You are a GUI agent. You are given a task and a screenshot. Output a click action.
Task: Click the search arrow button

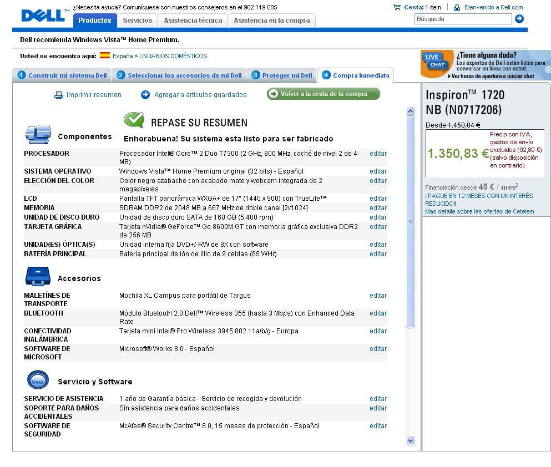click(519, 19)
